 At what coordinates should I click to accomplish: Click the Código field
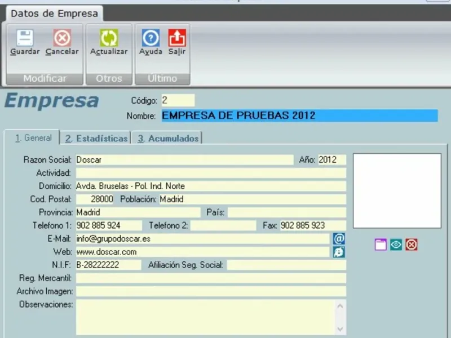(178, 100)
